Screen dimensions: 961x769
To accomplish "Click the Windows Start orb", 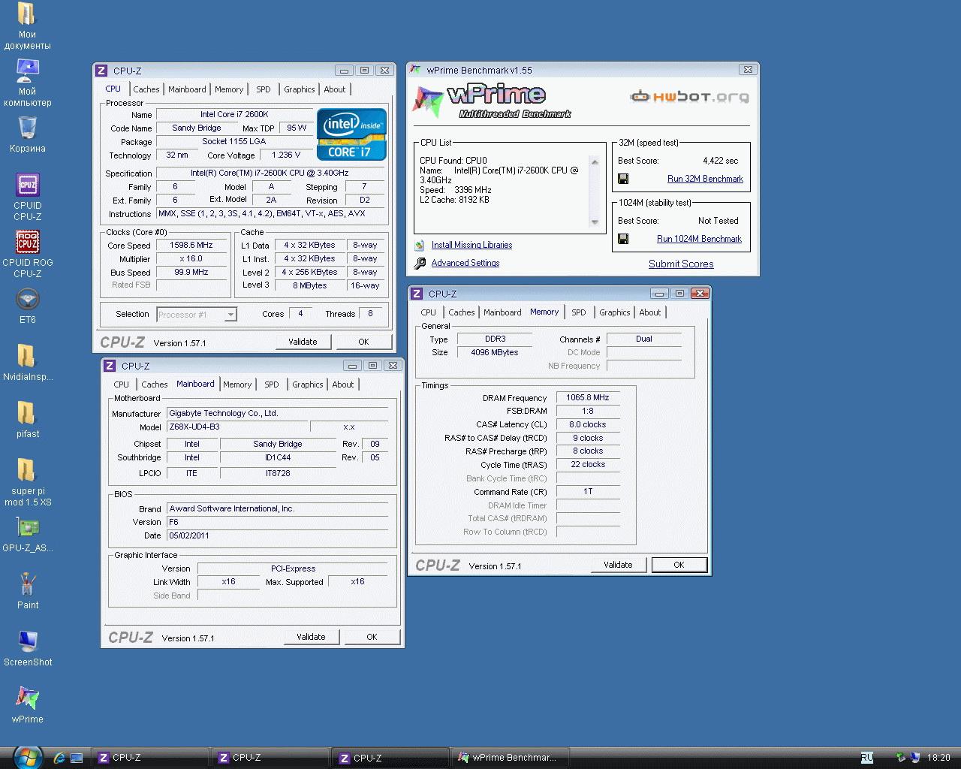I will coord(28,757).
